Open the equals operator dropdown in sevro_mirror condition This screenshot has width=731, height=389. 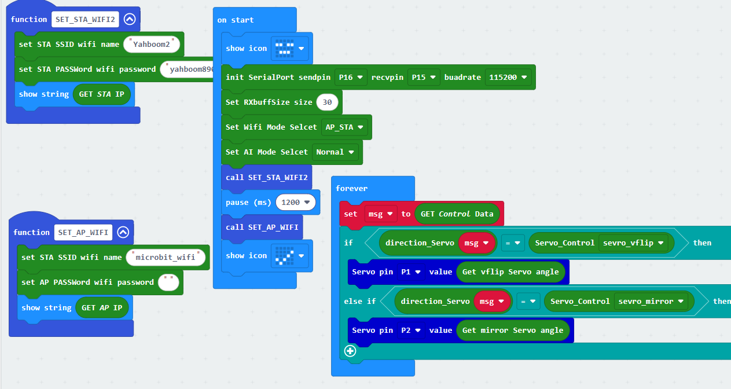(x=528, y=301)
